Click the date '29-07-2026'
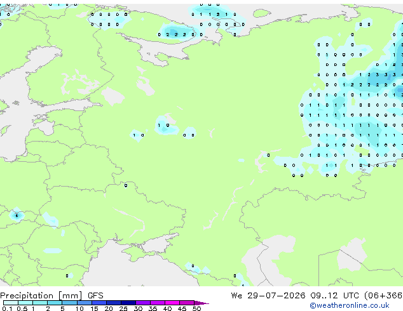 coord(277,296)
